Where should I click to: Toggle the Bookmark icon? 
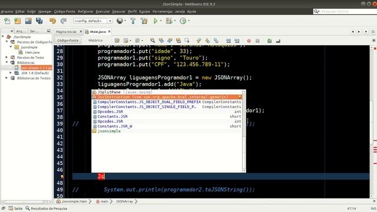pos(216,41)
